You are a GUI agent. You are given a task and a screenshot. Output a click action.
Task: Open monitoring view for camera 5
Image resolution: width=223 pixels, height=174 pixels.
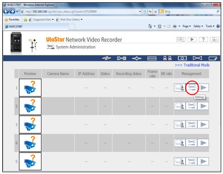click(x=180, y=161)
